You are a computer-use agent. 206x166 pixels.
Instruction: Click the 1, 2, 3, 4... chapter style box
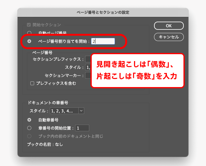[64, 111]
